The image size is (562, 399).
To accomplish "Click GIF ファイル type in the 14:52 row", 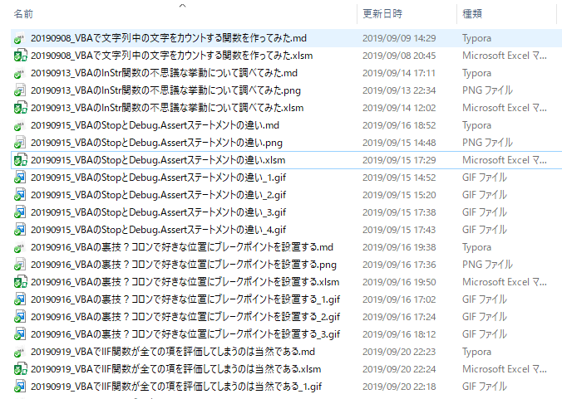I will pyautogui.click(x=485, y=178).
